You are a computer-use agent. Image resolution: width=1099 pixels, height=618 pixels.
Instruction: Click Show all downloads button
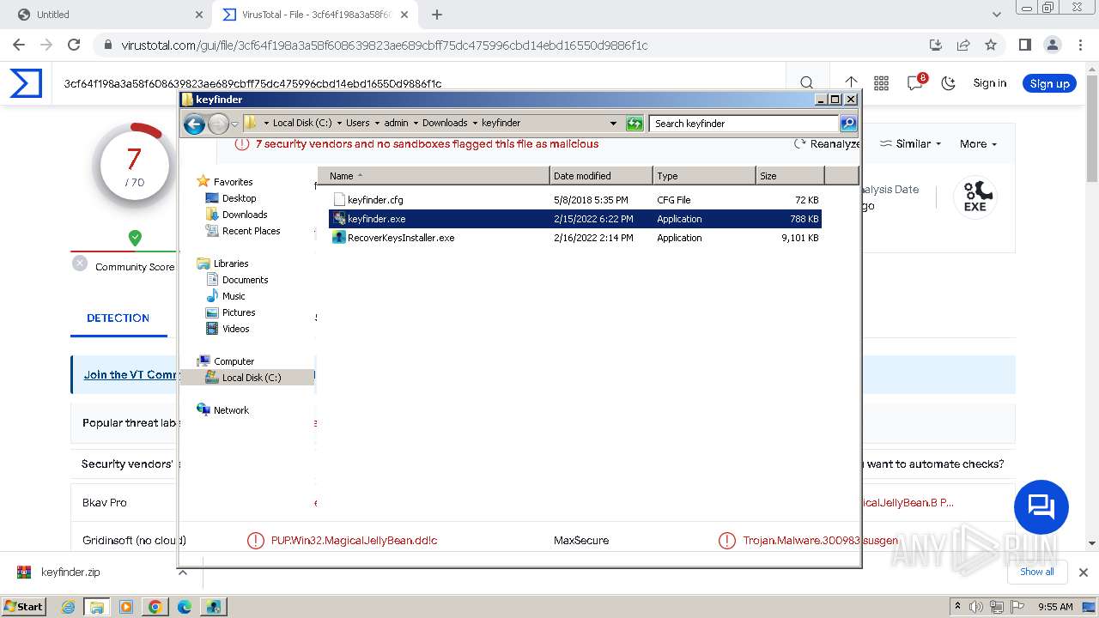[1036, 572]
